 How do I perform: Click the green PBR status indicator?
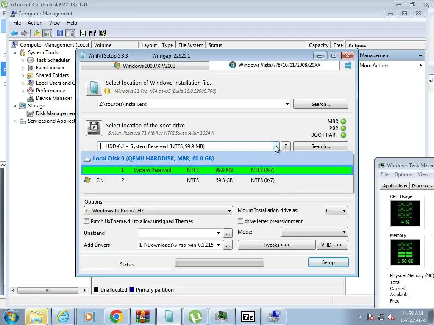(x=343, y=128)
